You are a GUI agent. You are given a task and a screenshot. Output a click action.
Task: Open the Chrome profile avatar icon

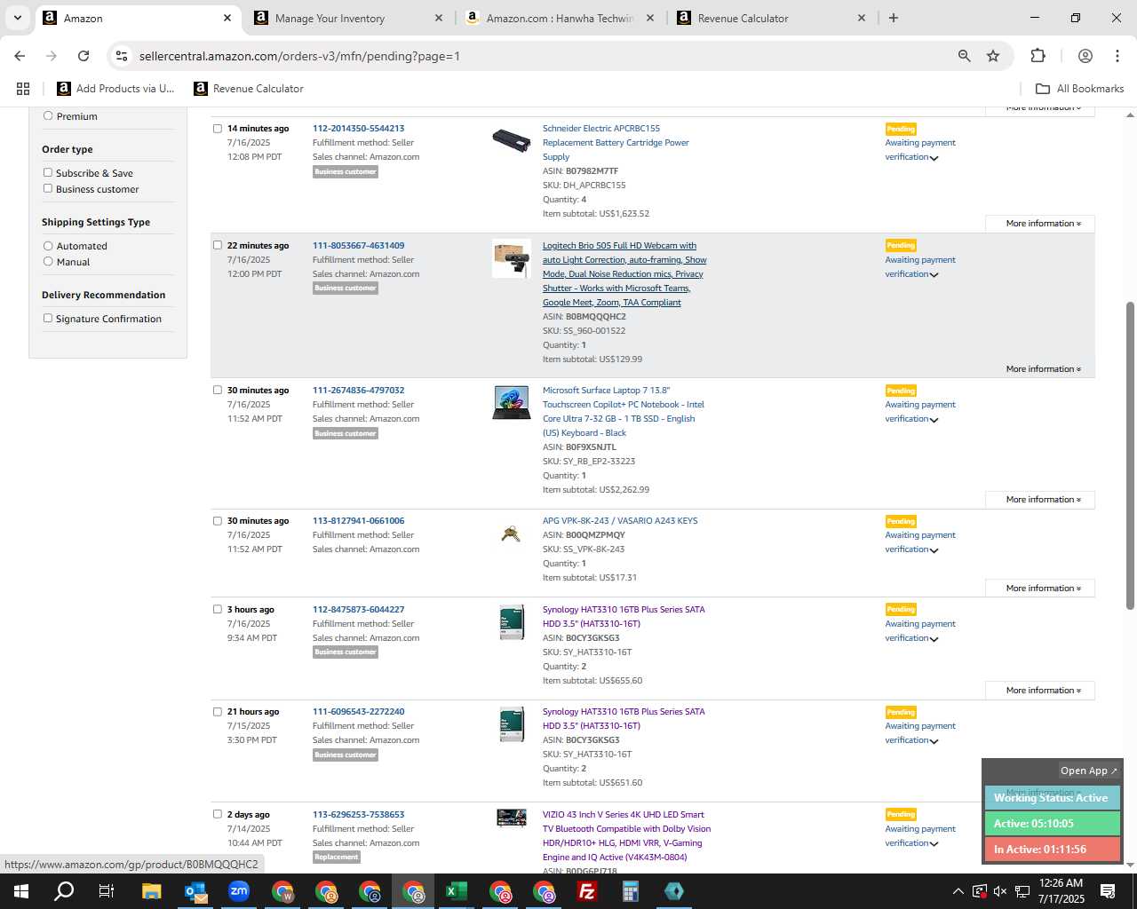click(x=1085, y=56)
